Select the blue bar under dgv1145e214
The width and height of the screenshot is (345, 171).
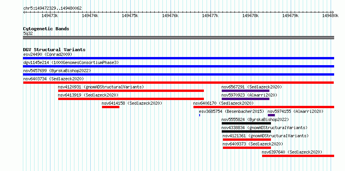click(178, 66)
